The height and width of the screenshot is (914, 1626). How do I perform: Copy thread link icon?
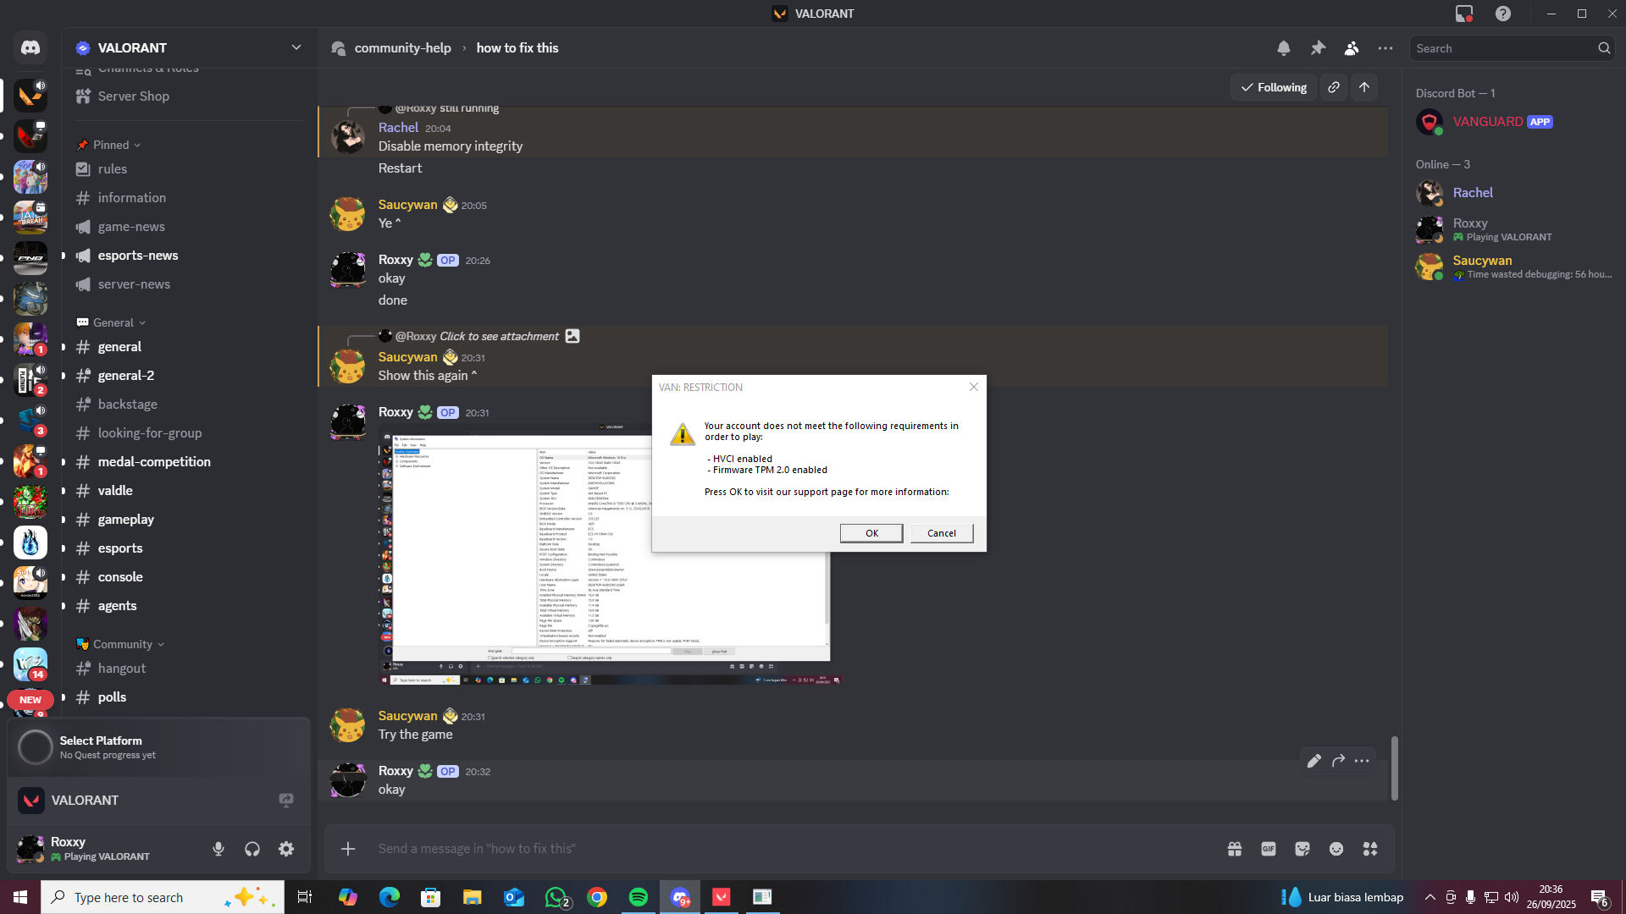point(1334,87)
